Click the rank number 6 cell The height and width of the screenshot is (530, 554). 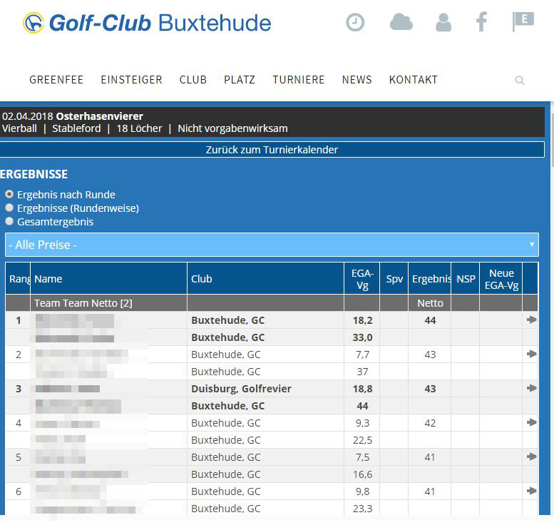click(18, 491)
